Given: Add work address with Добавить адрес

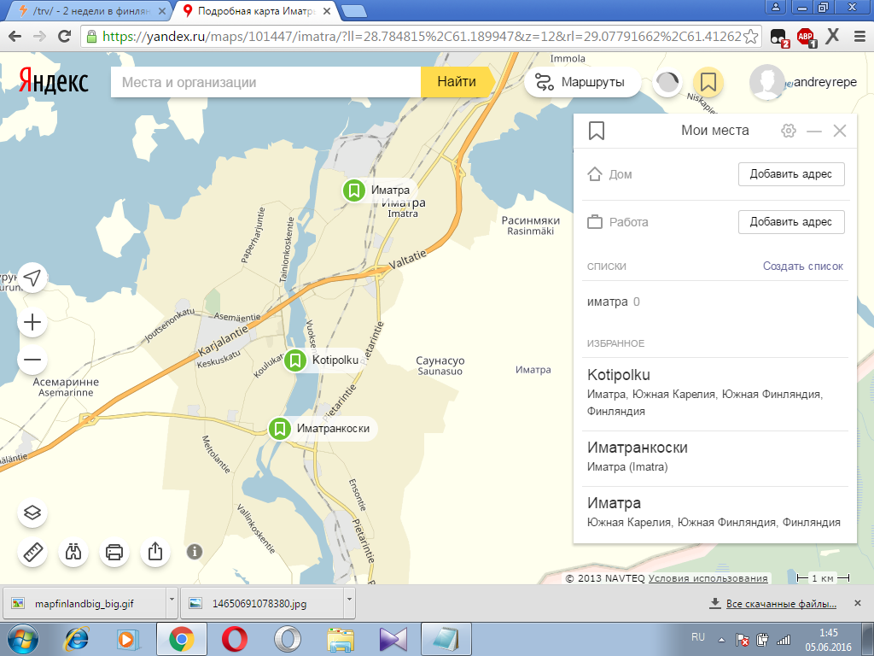Looking at the screenshot, I should (x=791, y=222).
